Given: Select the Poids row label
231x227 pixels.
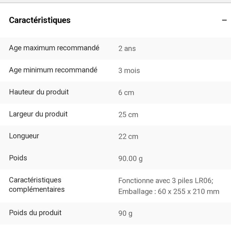Looking at the screenshot, I should [x=18, y=158].
